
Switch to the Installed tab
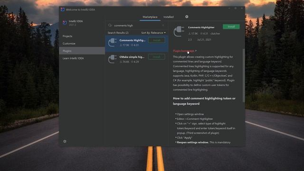pos(169,17)
